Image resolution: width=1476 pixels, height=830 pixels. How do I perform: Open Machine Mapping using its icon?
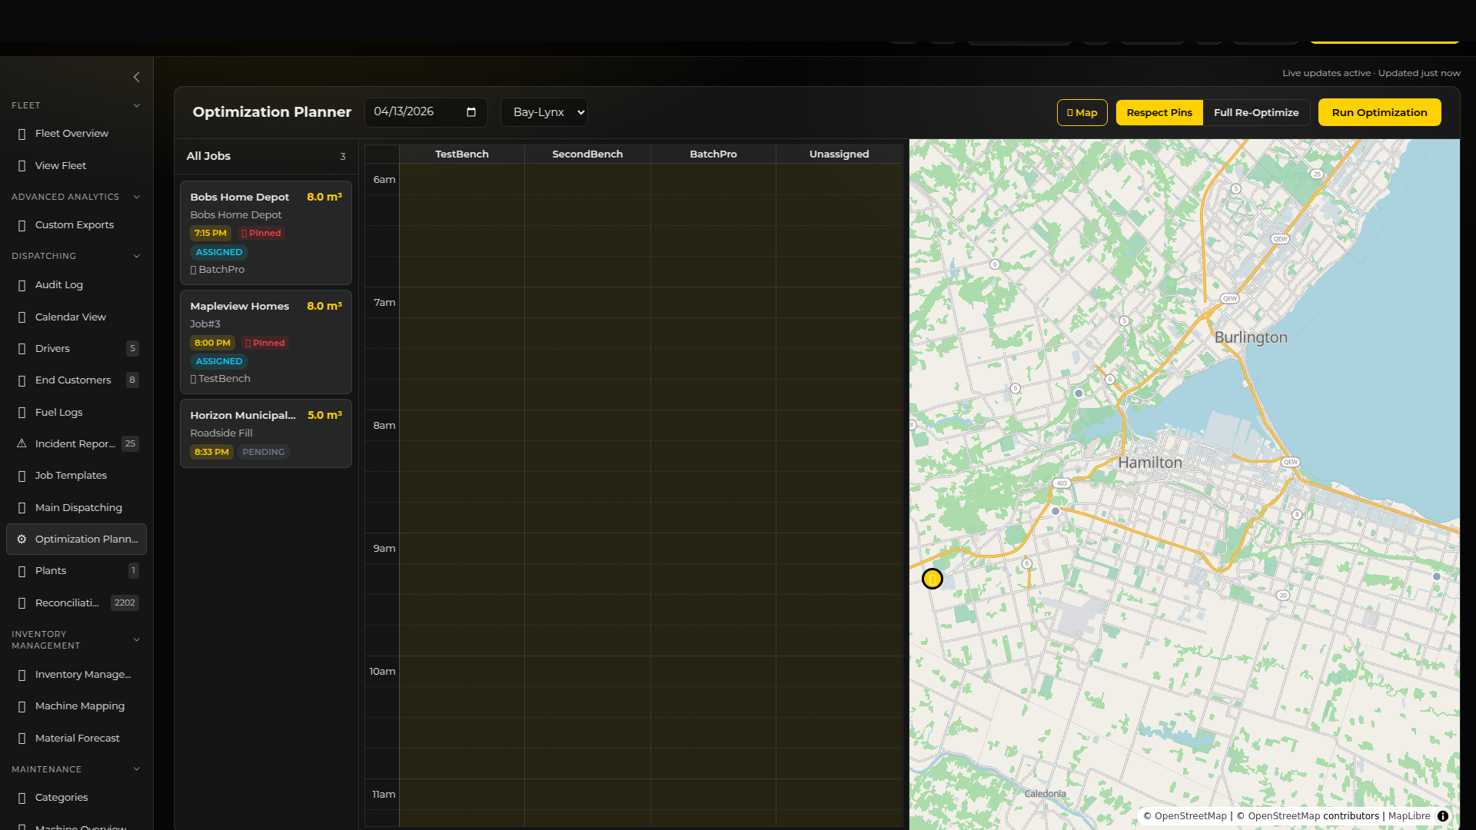click(x=21, y=705)
